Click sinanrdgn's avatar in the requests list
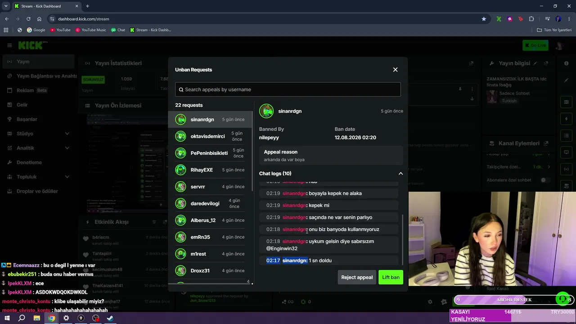Screen dimensions: 576x324 tap(180, 119)
